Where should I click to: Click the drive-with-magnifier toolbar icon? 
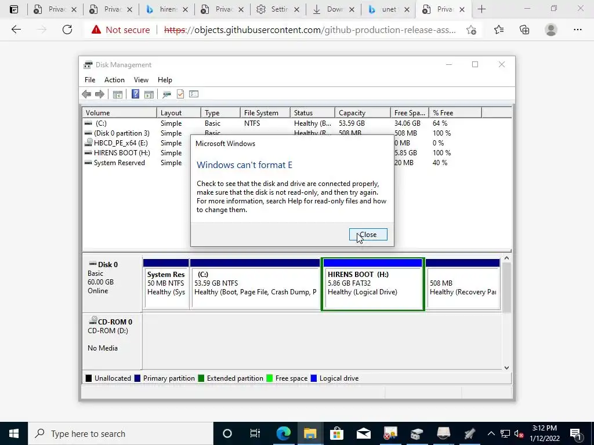click(166, 94)
